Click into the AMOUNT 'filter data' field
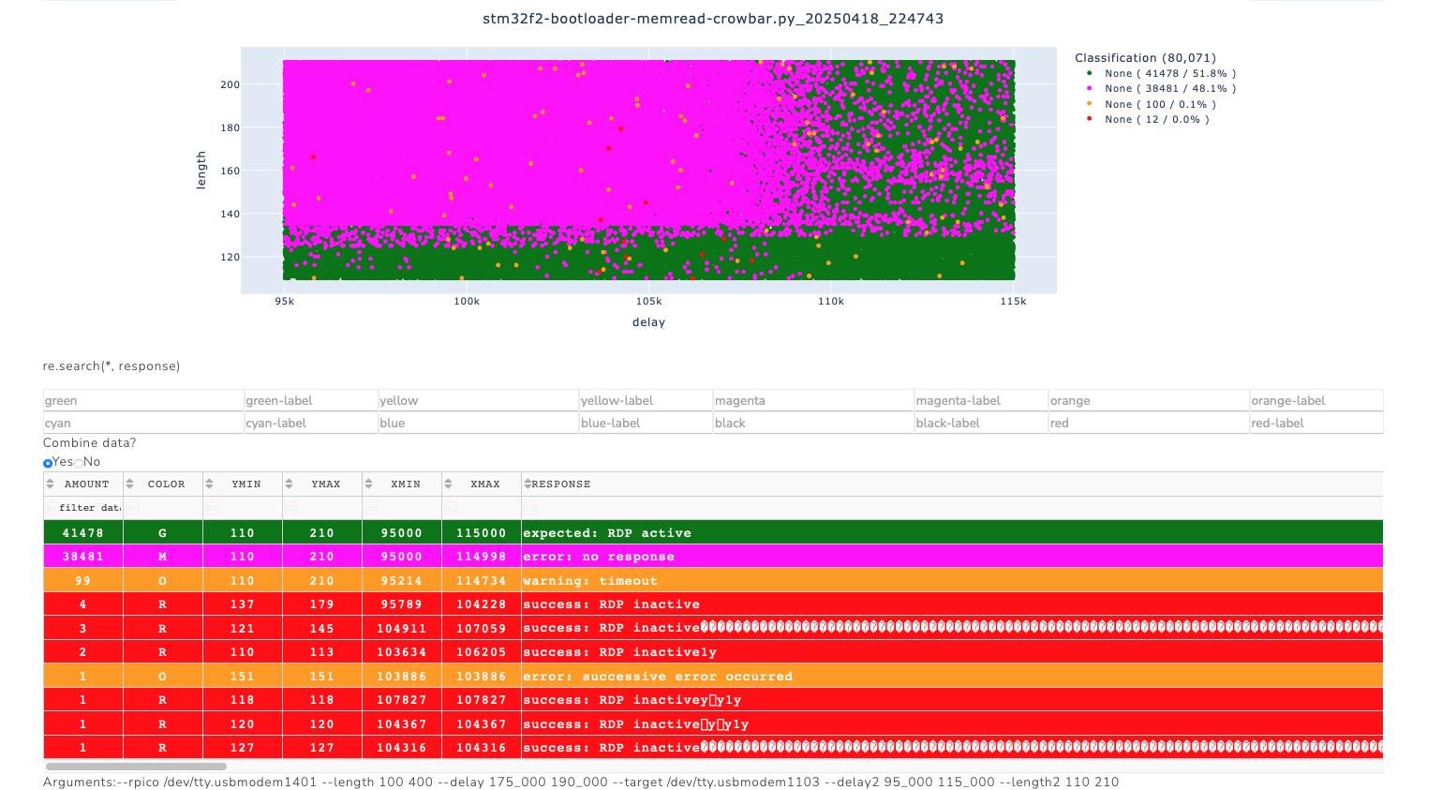The height and width of the screenshot is (790, 1442). (89, 508)
